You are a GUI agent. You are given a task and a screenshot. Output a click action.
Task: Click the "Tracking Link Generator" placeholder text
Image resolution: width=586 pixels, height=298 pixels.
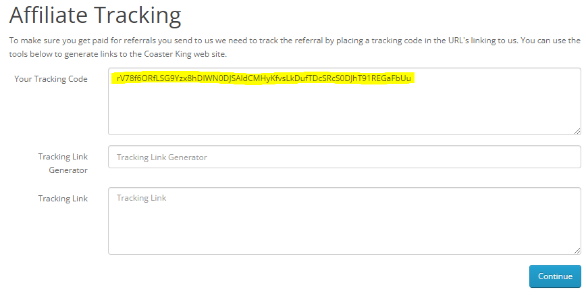click(161, 157)
